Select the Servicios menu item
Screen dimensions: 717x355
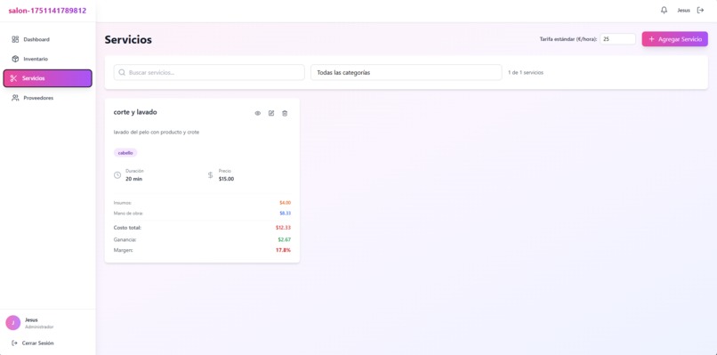coord(47,78)
